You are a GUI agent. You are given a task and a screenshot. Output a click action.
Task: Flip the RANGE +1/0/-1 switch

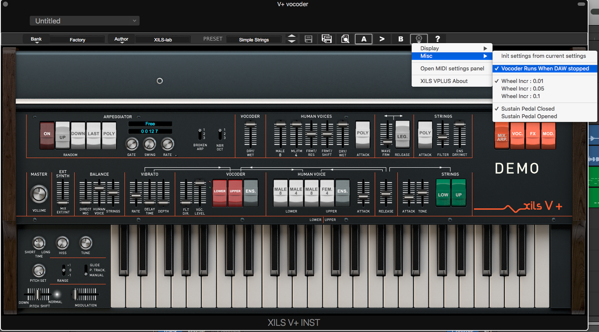point(63,270)
